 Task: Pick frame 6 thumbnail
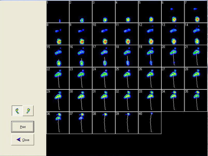[x=173, y=11]
